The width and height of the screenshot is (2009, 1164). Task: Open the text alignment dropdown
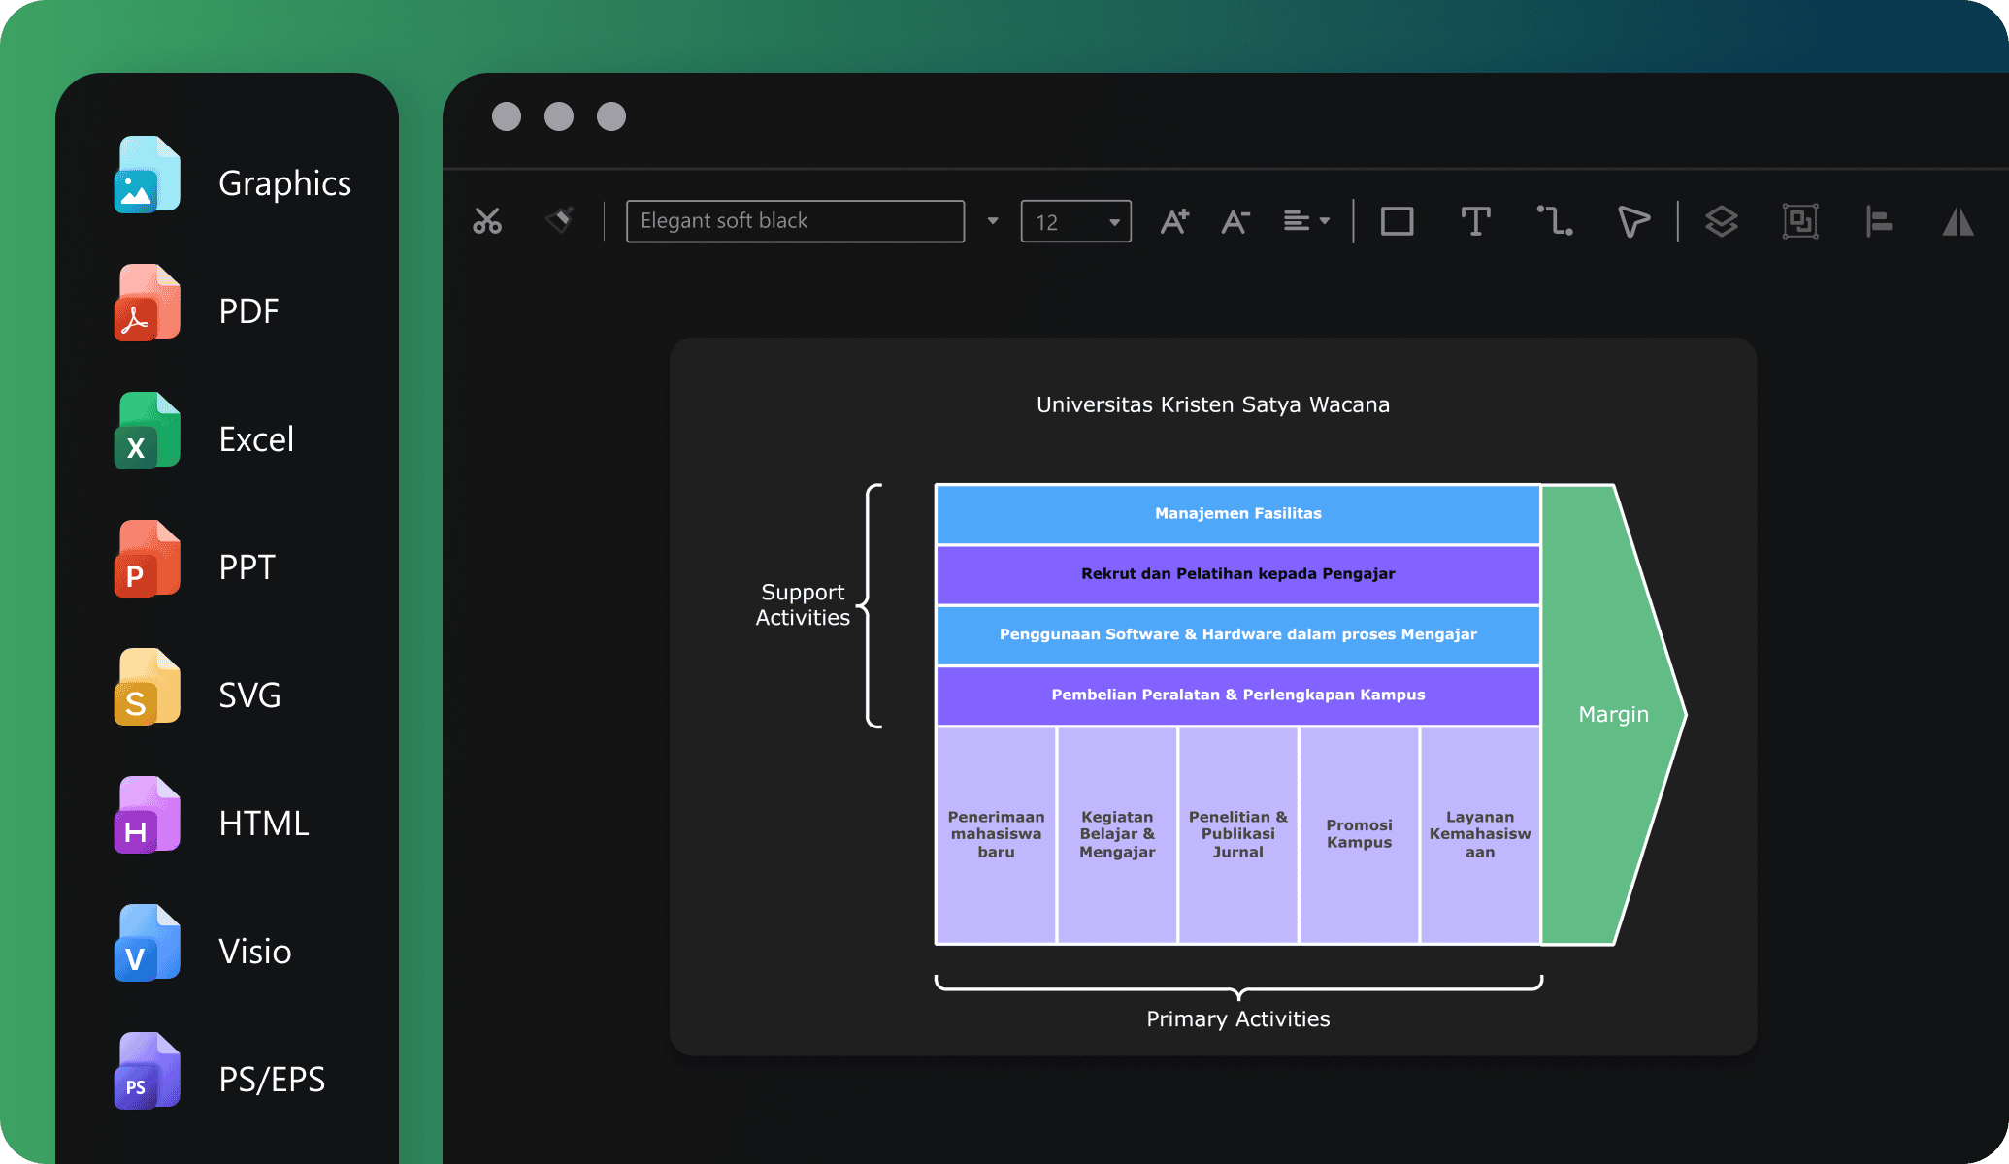click(1306, 221)
